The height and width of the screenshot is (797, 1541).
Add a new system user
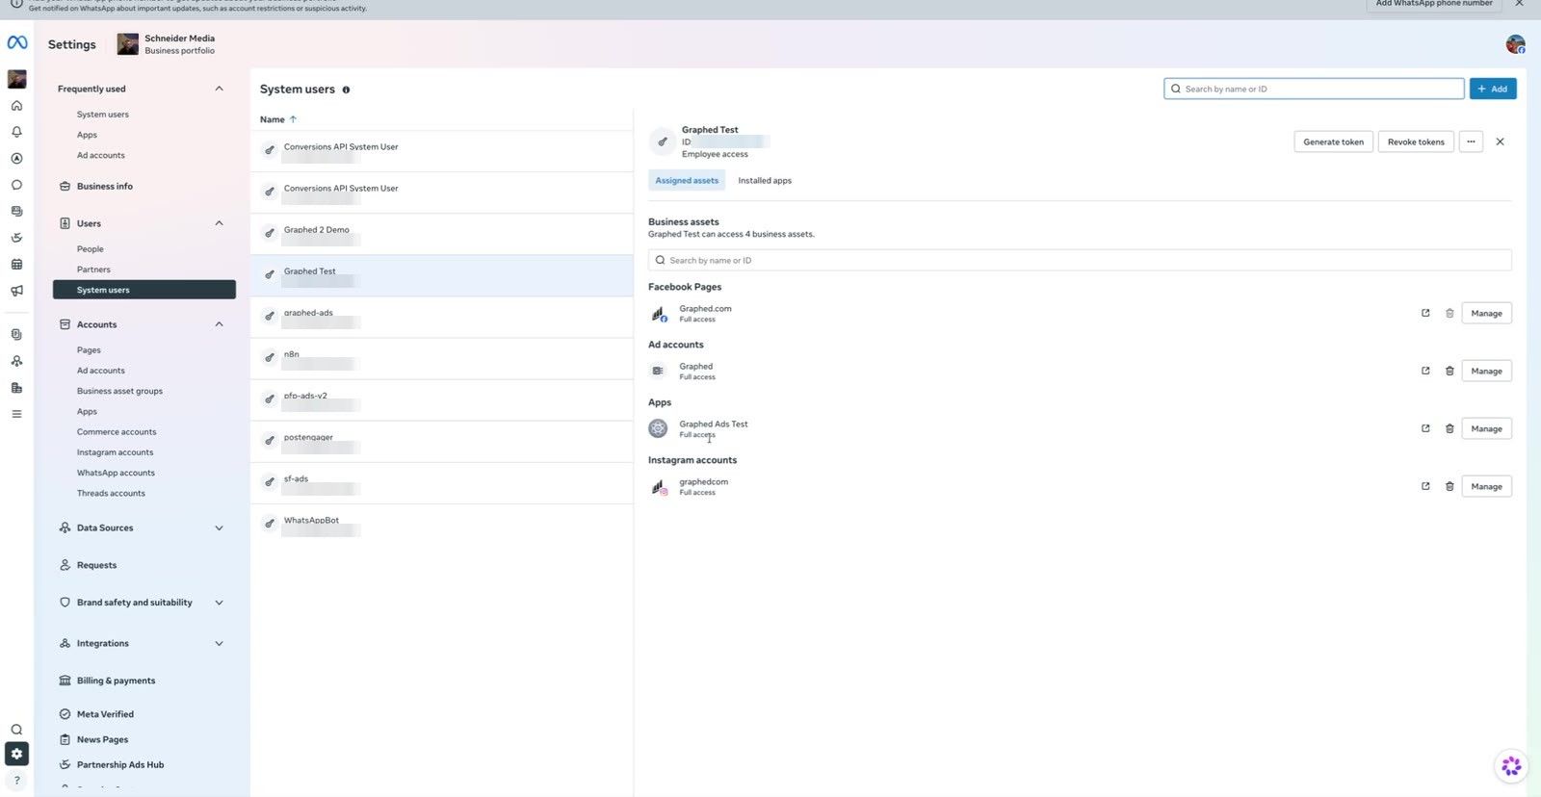[1493, 89]
